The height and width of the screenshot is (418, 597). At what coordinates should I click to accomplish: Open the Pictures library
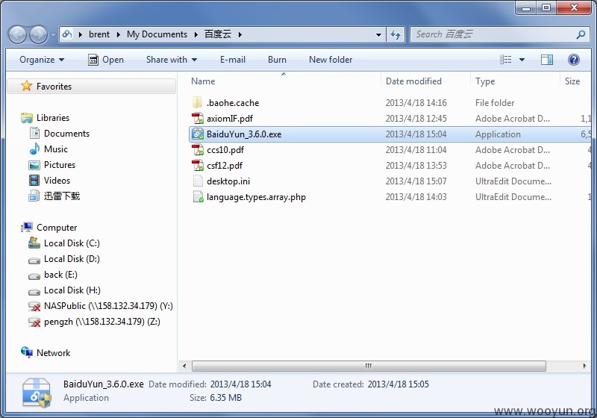coord(60,165)
